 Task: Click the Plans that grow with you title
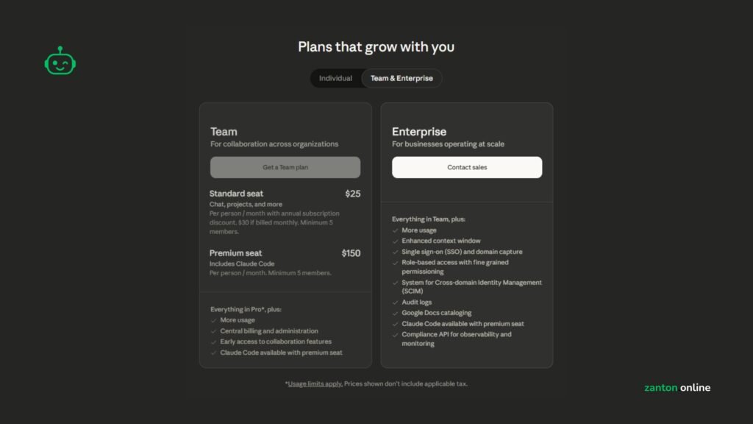coord(376,47)
